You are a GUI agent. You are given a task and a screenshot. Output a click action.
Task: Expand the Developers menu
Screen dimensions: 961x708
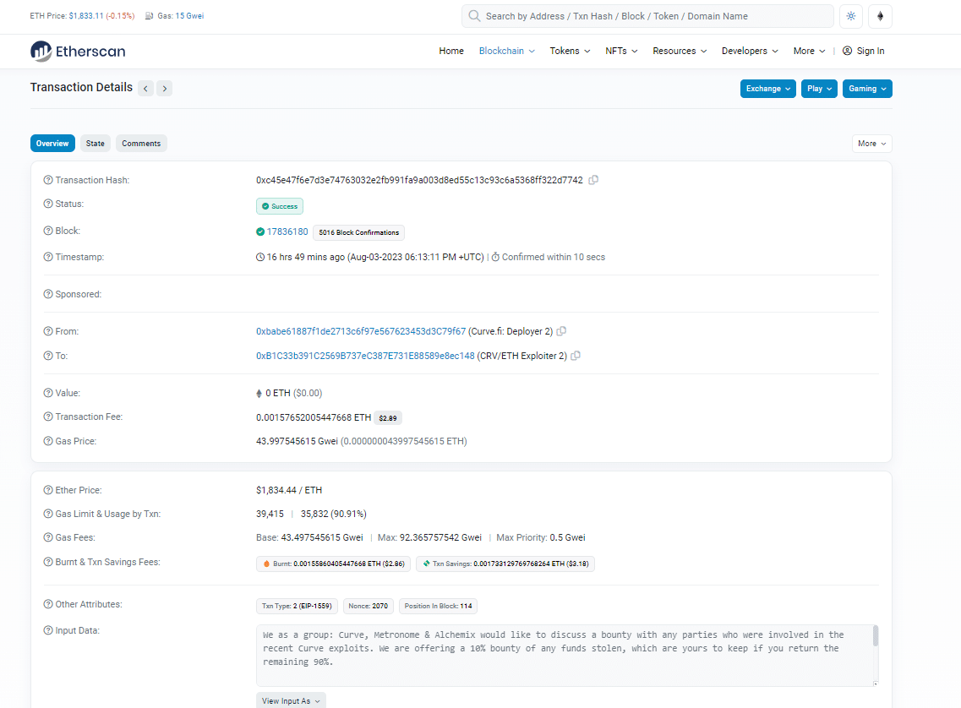[x=751, y=51]
